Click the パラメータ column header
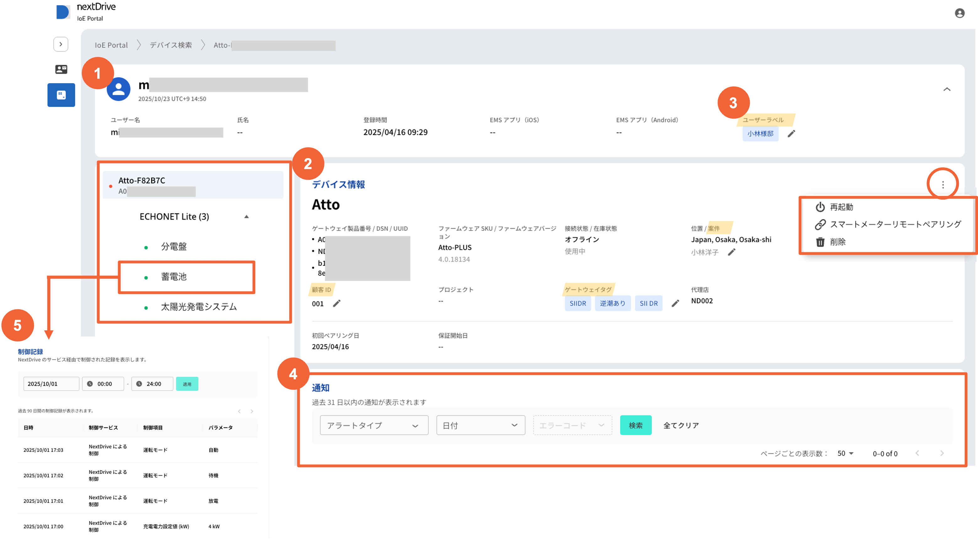The height and width of the screenshot is (539, 978). pyautogui.click(x=221, y=427)
